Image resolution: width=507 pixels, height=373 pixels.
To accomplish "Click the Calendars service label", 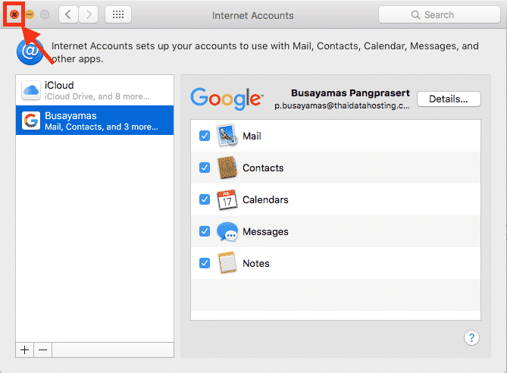I will [265, 200].
